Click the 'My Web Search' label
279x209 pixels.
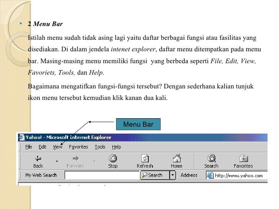(x=41, y=175)
